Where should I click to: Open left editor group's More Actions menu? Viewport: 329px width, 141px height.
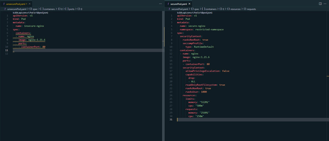(x=161, y=4)
